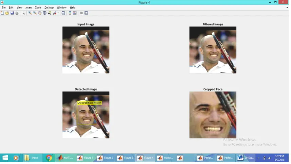The height and width of the screenshot is (164, 291).
Task: Switch to Figure 2 in the taskbar
Action: click(x=105, y=158)
